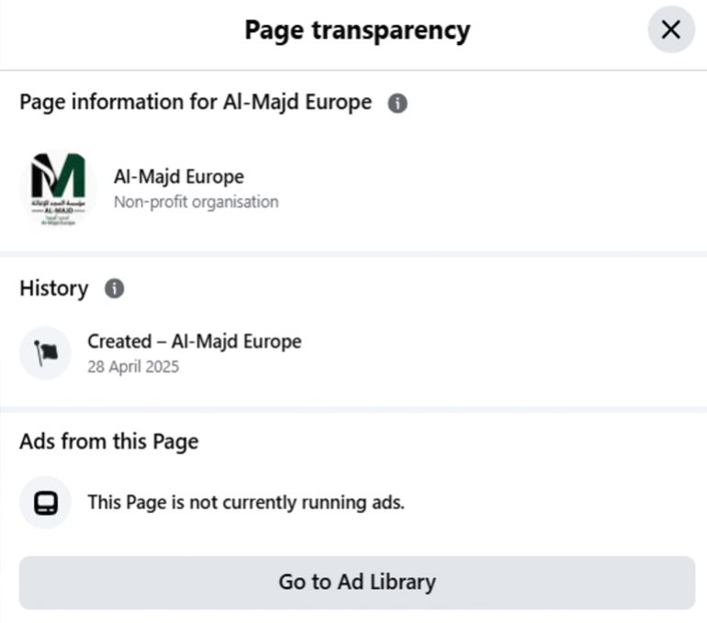Image resolution: width=707 pixels, height=623 pixels.
Task: Click the grey separator above the History section
Action: click(353, 252)
